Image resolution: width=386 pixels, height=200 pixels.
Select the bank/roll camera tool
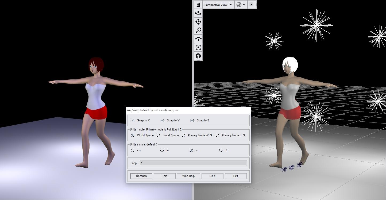pos(198,39)
